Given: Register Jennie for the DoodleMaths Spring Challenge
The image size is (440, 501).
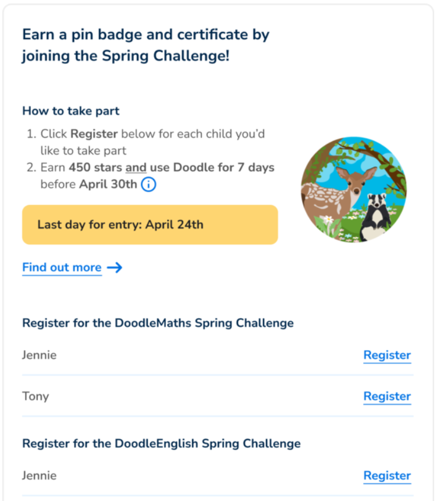Looking at the screenshot, I should (x=387, y=355).
